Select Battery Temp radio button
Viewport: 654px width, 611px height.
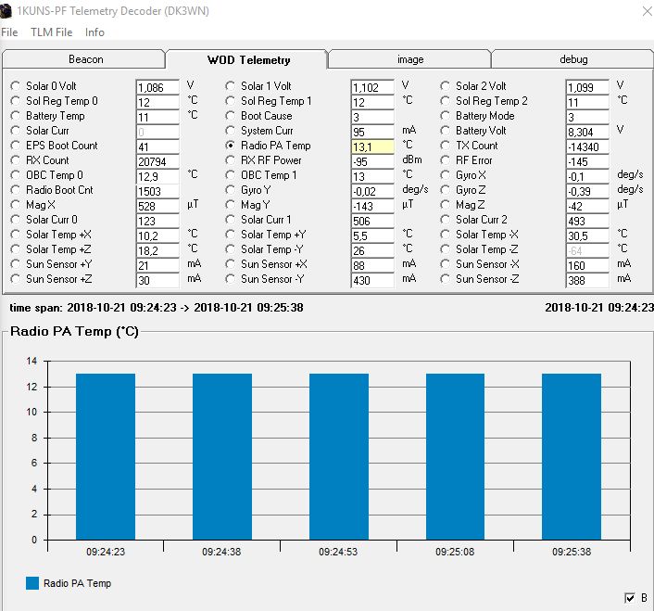[16, 116]
